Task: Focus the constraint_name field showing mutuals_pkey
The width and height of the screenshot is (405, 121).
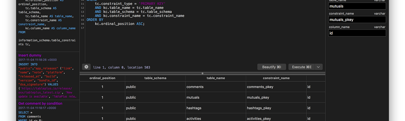Action: [x=357, y=20]
